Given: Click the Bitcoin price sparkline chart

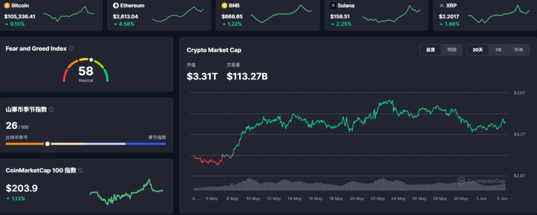Looking at the screenshot, I should 69,14.
